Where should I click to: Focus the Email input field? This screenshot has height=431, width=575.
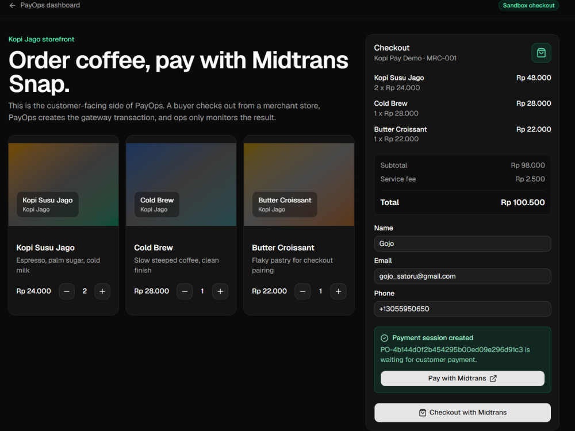(462, 276)
